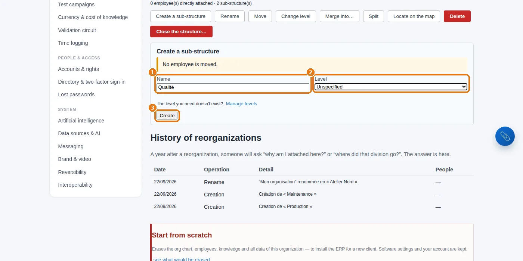This screenshot has height=261, width=523.
Task: Open Interoperability settings
Action: click(x=75, y=185)
